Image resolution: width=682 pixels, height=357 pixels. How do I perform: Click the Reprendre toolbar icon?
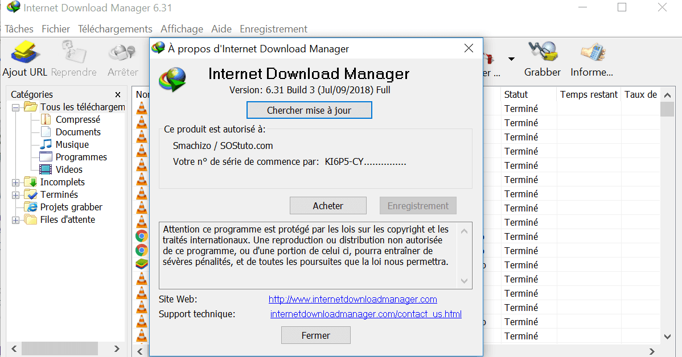pos(73,59)
